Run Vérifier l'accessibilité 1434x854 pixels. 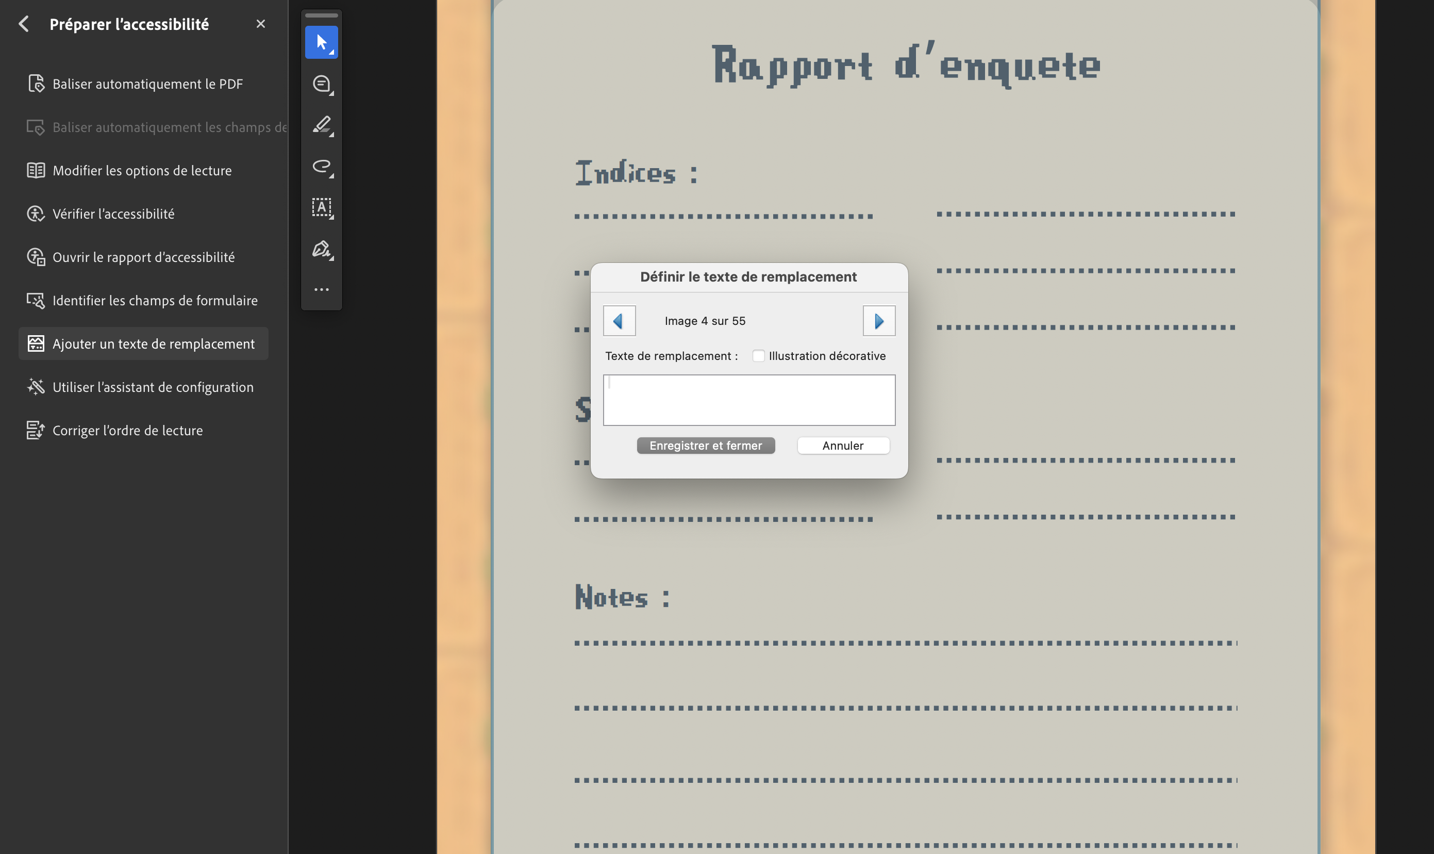[x=144, y=213]
